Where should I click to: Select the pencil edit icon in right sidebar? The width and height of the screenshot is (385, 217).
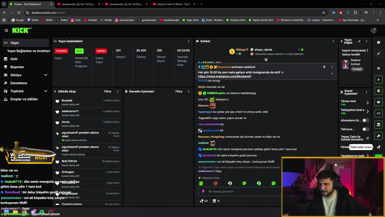coord(378,54)
